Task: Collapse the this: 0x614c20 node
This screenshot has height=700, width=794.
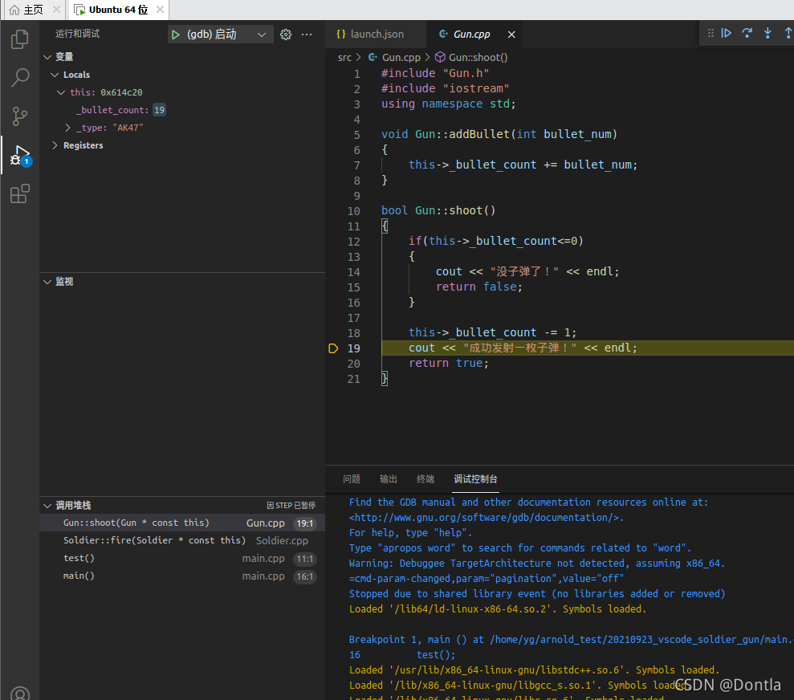Action: pyautogui.click(x=61, y=92)
